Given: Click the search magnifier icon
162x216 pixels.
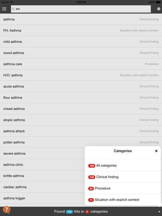Looking at the screenshot, I should click(13, 9).
